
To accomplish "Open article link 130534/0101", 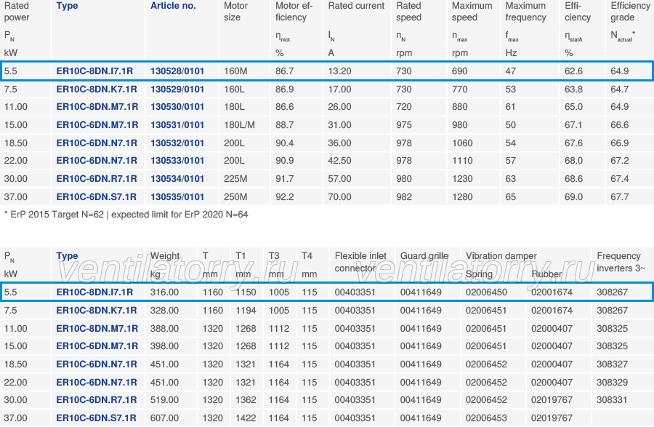I will [177, 179].
